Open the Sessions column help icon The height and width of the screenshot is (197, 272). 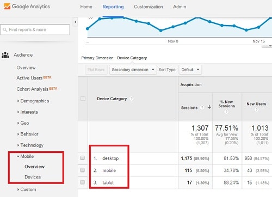pyautogui.click(x=202, y=108)
